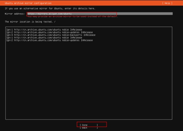Click the Mirror address input field
The image size is (183, 131).
click(100, 14)
